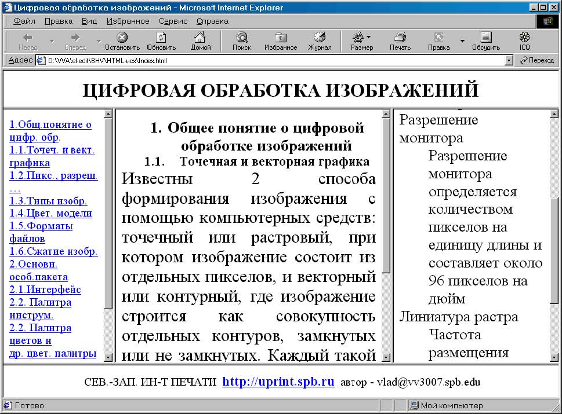Follow link 2.1.Интерфейс
Viewport: 562px width, 414px height.
pos(45,290)
